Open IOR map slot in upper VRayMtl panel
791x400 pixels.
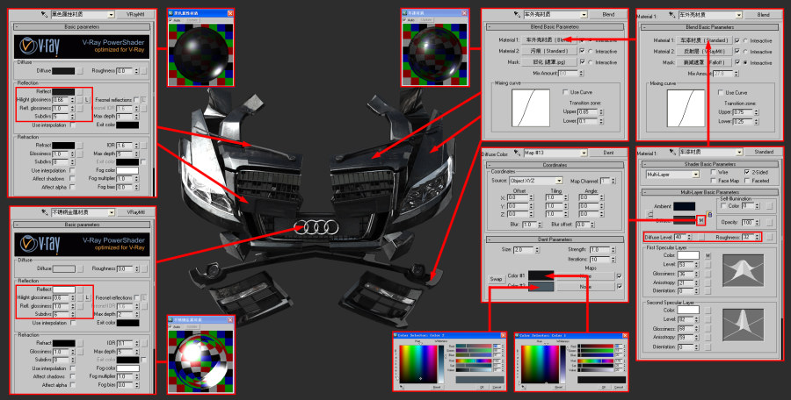click(144, 145)
